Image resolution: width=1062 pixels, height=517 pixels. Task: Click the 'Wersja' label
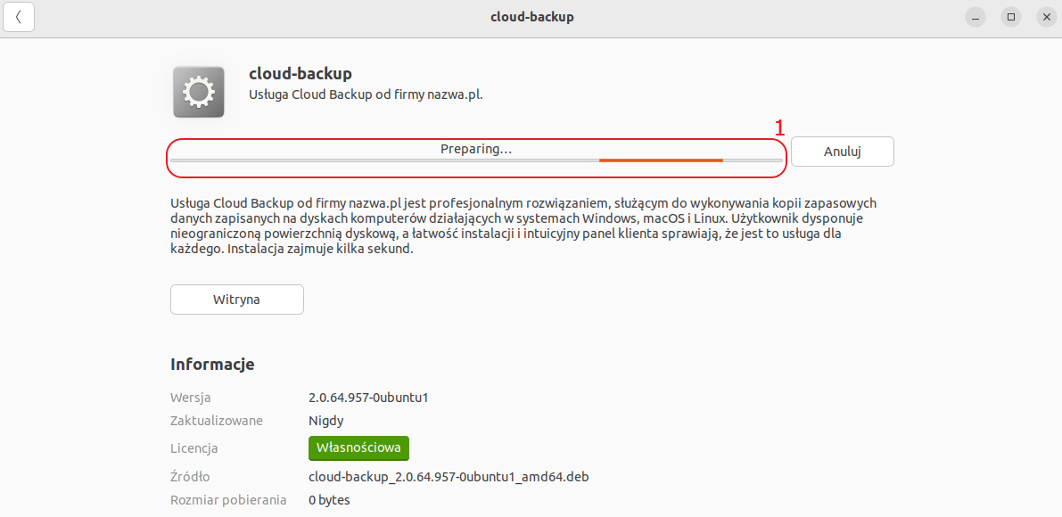pyautogui.click(x=191, y=398)
